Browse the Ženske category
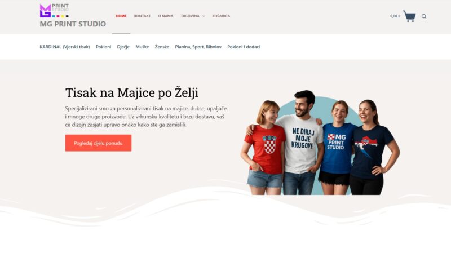Screen dimensions: 451x253 point(162,47)
